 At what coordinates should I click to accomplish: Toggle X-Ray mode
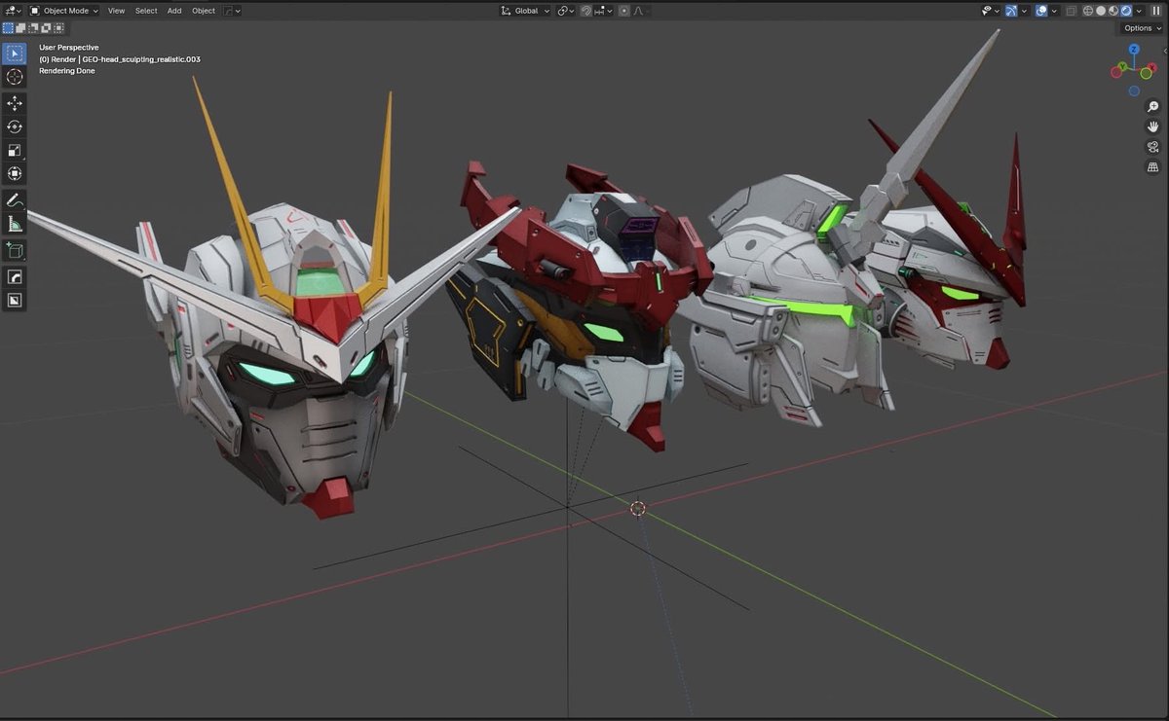1071,11
